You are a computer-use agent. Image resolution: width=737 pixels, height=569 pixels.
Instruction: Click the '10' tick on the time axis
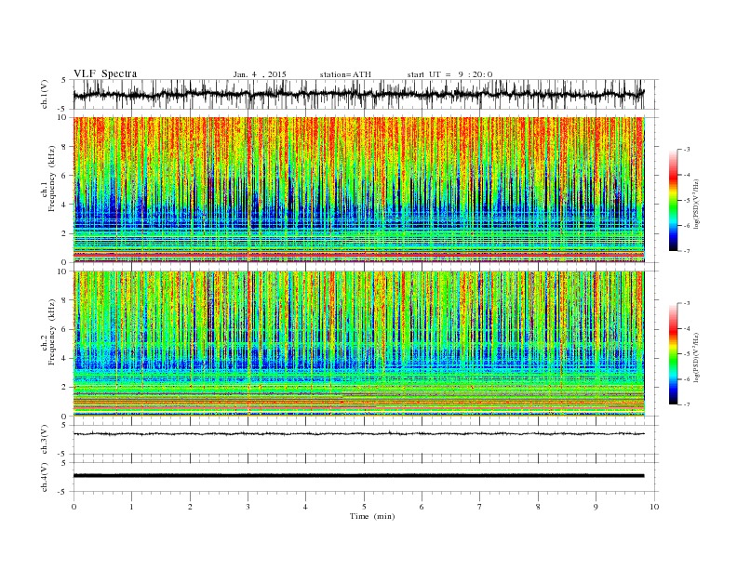pyautogui.click(x=654, y=507)
